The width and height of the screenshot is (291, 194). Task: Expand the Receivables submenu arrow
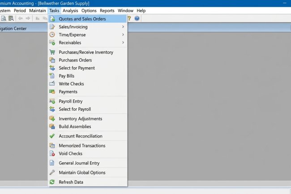[x=123, y=43]
